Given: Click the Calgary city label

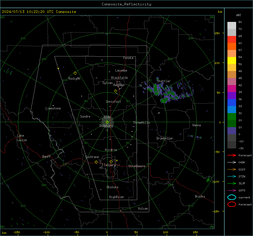Looking at the screenshot, I should (110, 165).
